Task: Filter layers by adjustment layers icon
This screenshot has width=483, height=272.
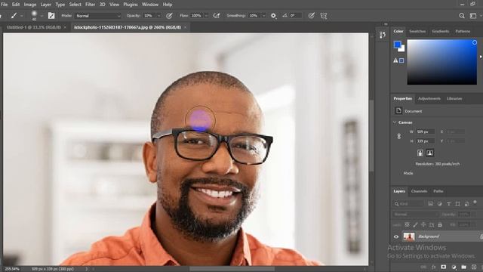Action: 439,204
